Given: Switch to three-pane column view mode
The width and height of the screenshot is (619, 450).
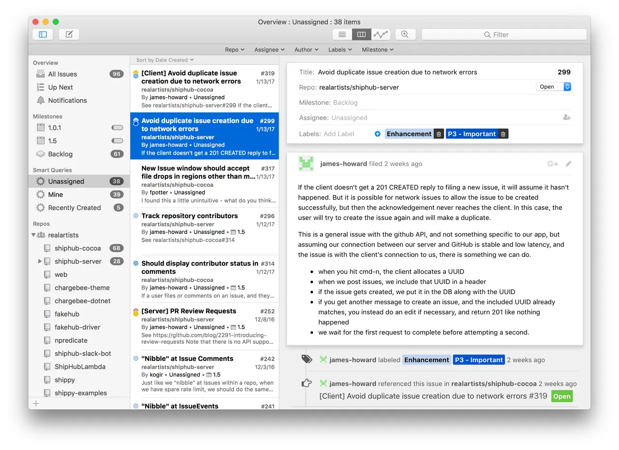Looking at the screenshot, I should pyautogui.click(x=361, y=34).
